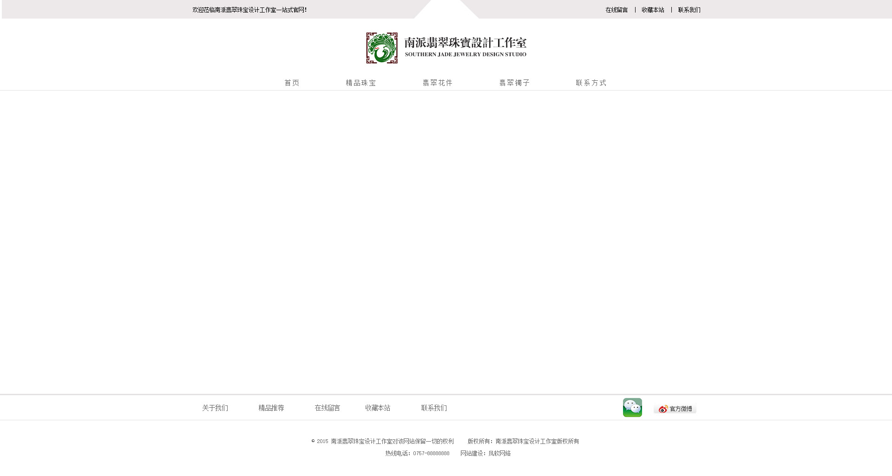The image size is (892, 476).
Task: Go to the 首页 navigation item
Action: click(292, 83)
